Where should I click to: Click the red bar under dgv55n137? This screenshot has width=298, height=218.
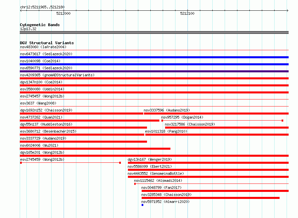coord(83,128)
